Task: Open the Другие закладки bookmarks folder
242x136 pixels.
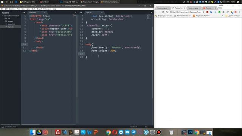Action: tap(233, 16)
